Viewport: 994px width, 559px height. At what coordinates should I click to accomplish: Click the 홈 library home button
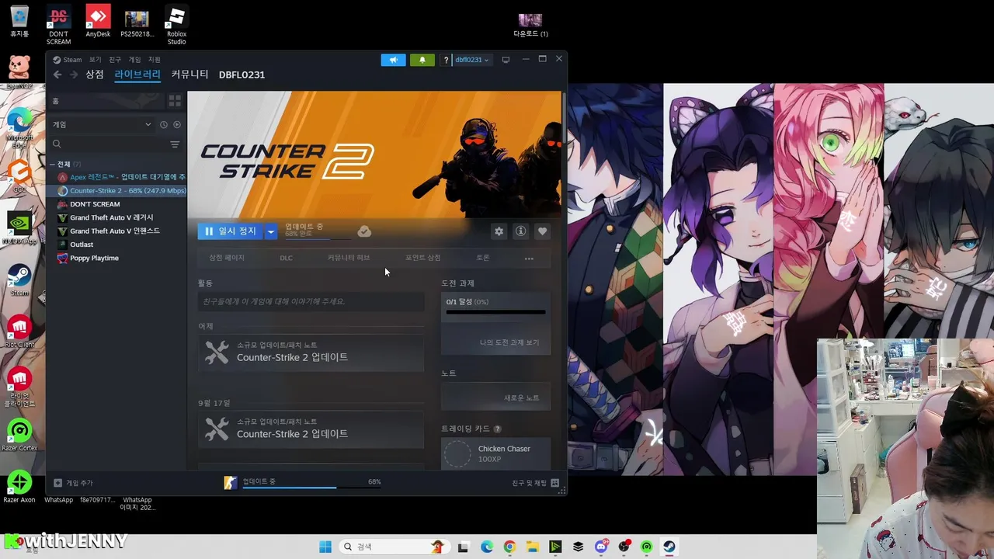(x=107, y=101)
